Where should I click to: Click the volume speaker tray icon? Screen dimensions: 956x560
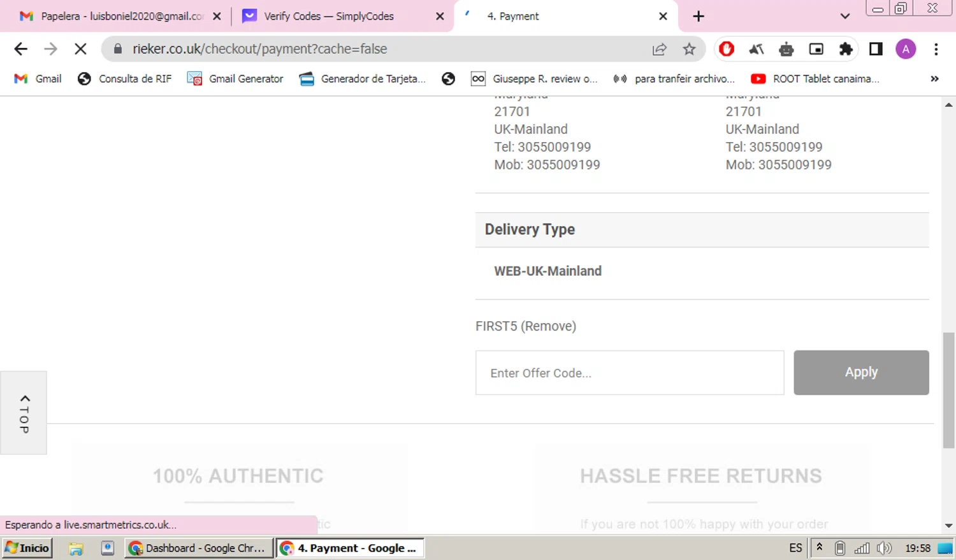884,548
